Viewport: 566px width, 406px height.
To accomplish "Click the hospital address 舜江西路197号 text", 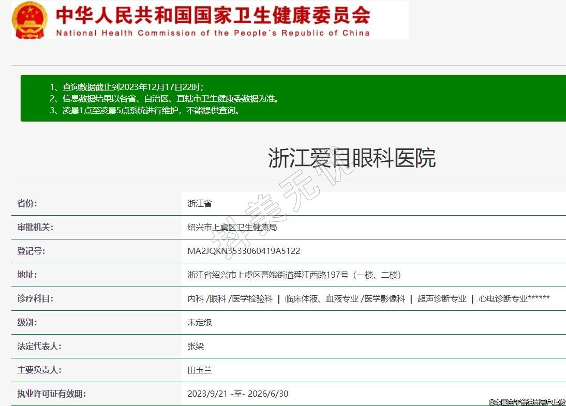I will 294,275.
